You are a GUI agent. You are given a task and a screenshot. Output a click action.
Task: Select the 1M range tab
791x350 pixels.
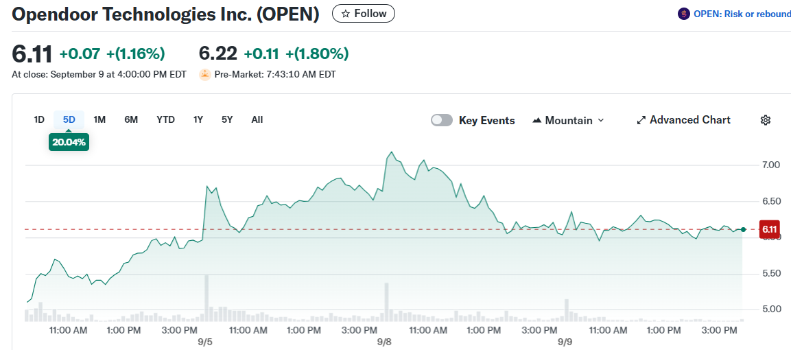coord(99,120)
